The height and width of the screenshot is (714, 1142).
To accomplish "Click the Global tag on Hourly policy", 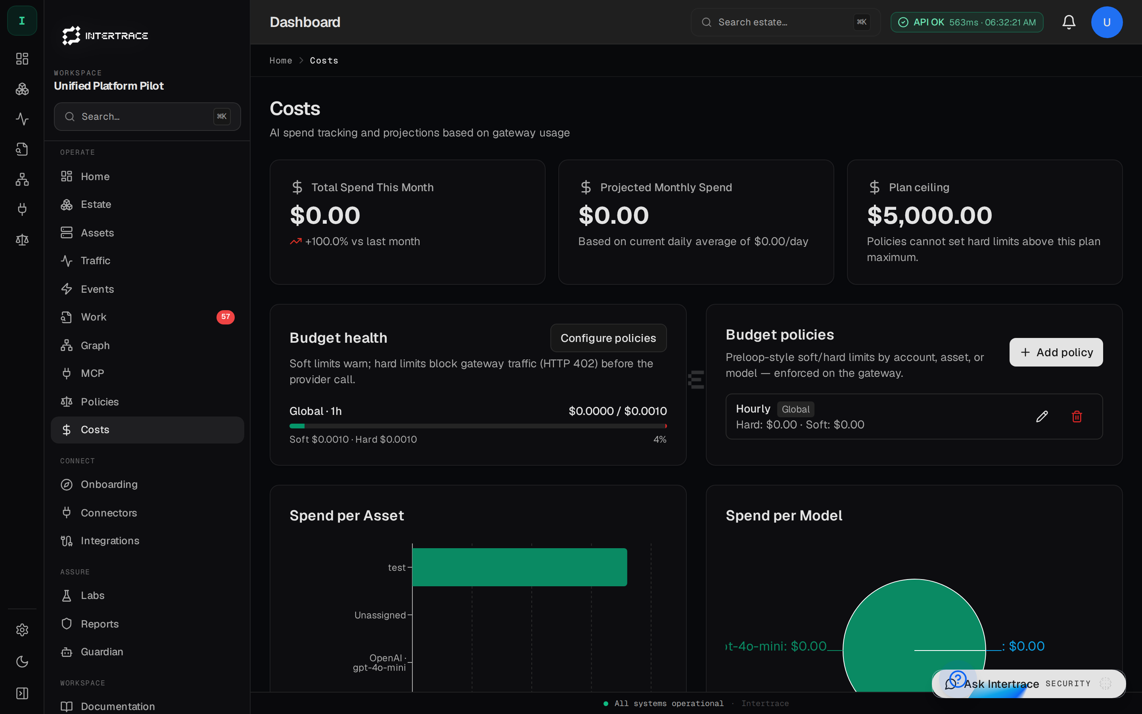I will [795, 409].
